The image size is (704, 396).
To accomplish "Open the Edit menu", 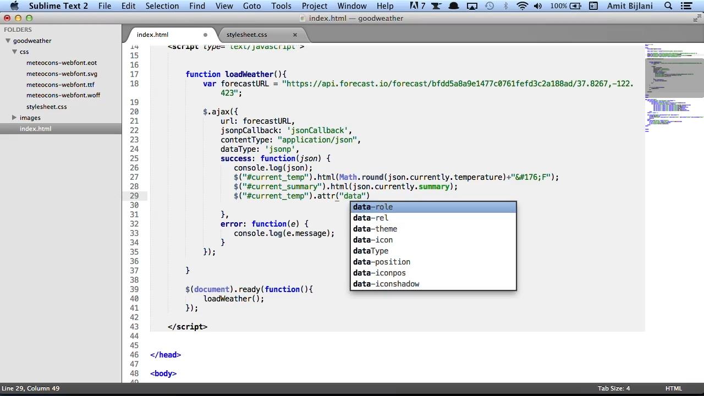I will (x=128, y=6).
